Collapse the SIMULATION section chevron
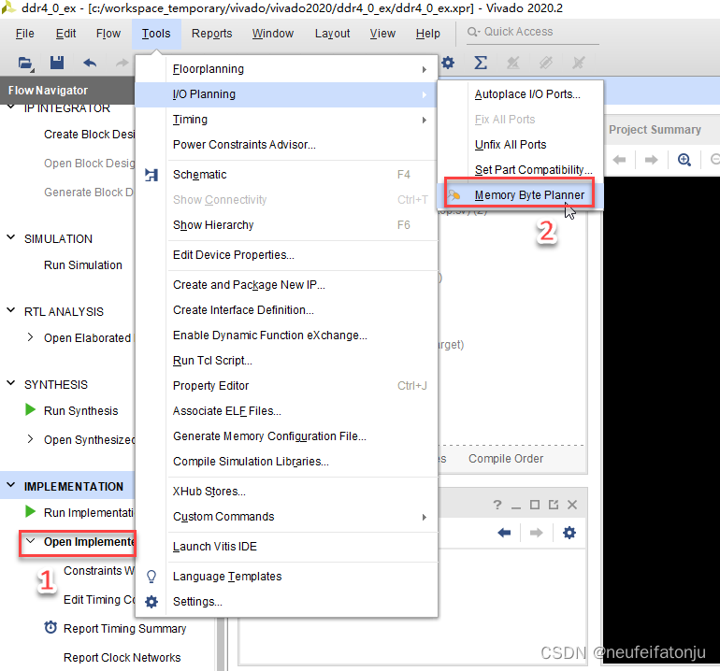Screen dimensions: 720x671 click(x=11, y=237)
